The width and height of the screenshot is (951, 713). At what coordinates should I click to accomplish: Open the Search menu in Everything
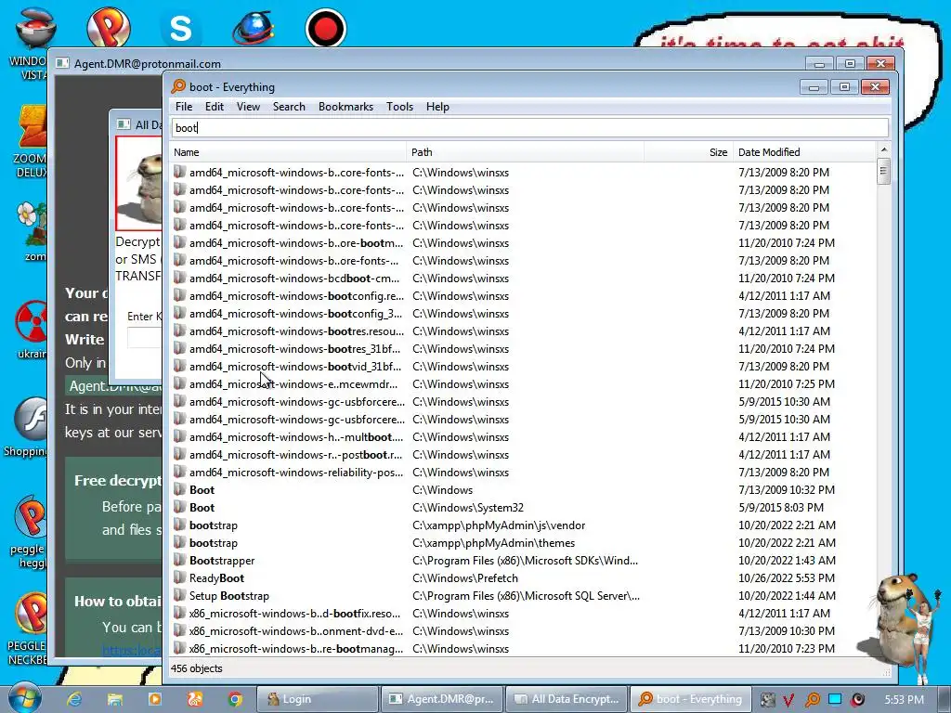289,107
